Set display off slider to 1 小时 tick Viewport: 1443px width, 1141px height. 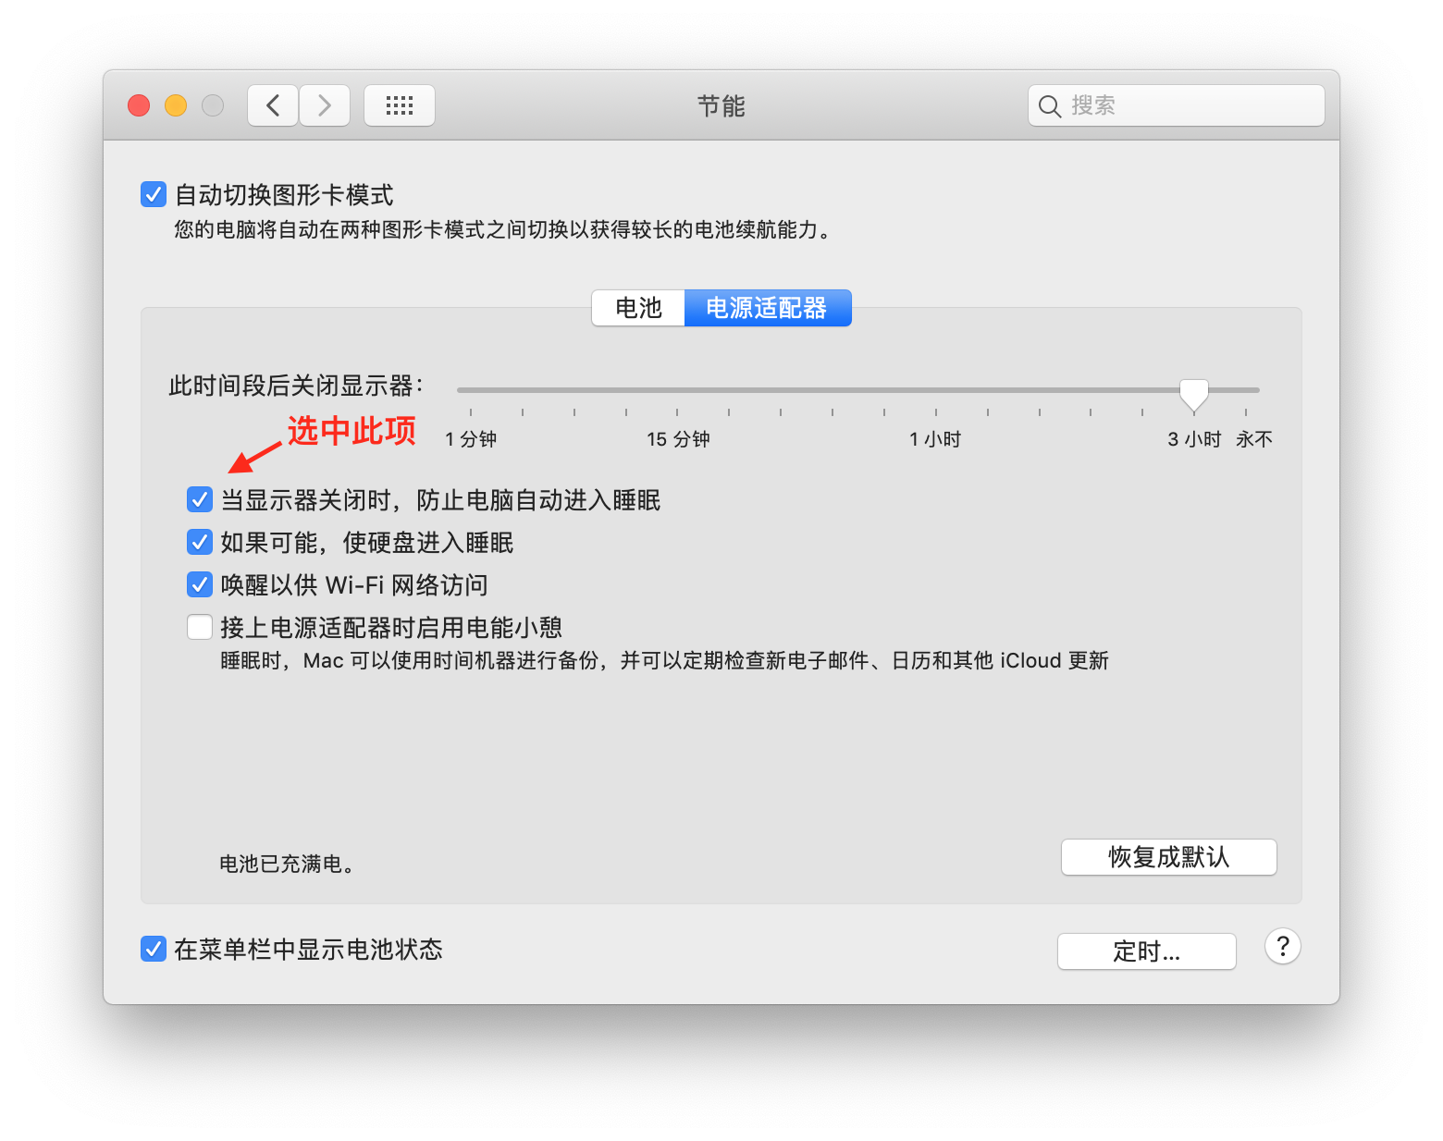point(935,411)
